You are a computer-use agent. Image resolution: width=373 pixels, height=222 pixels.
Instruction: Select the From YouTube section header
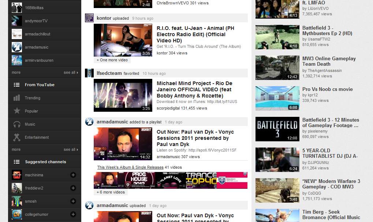pyautogui.click(x=40, y=85)
